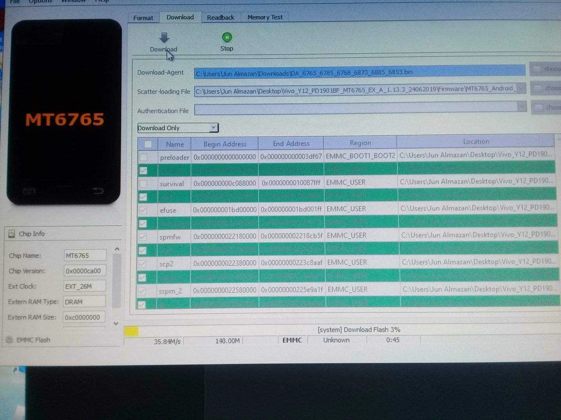
Task: Click begin address 0x000000000c088000
Action: (225, 183)
